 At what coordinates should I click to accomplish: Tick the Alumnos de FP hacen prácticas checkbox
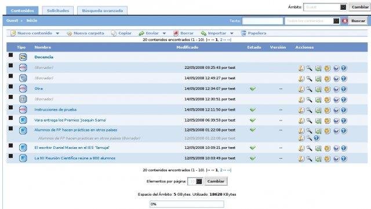tap(10, 129)
